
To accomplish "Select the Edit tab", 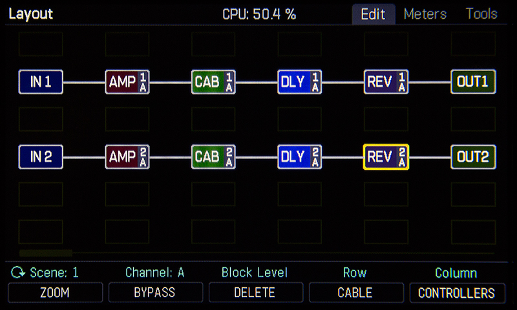I will (x=373, y=14).
